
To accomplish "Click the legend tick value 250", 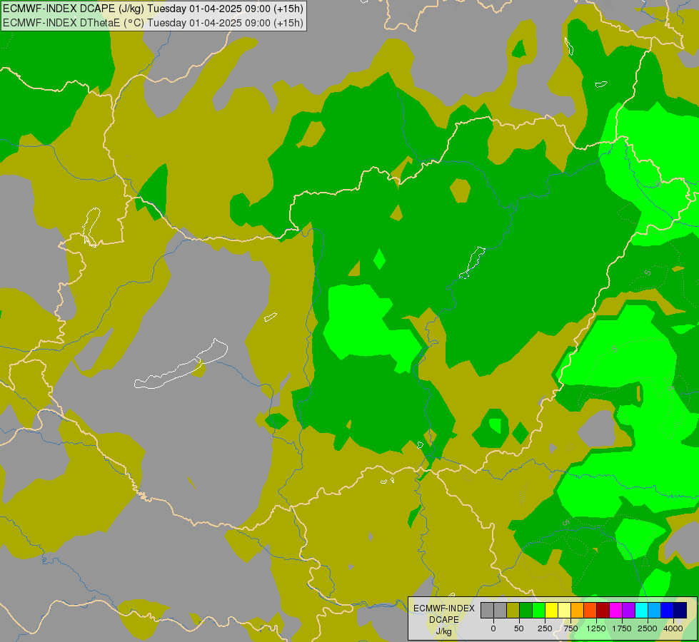I will point(545,628).
